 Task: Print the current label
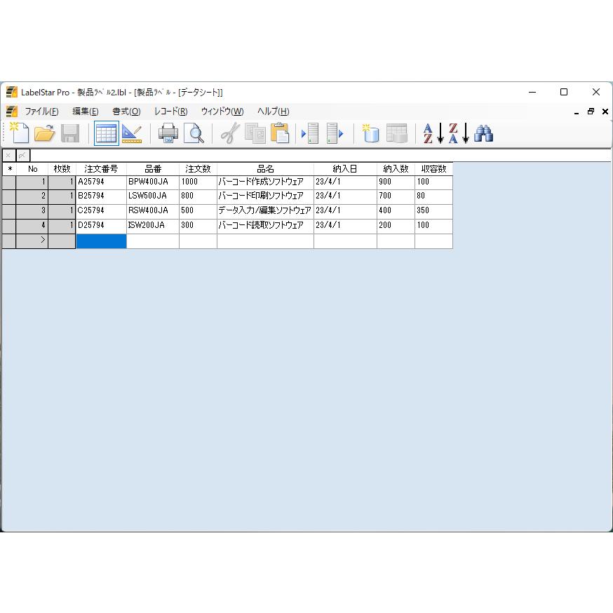(168, 133)
